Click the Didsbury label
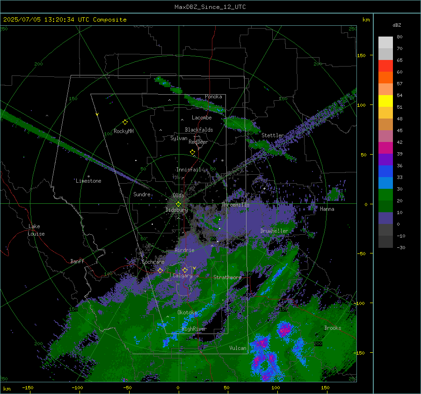Image resolution: width=421 pixels, height=394 pixels. pos(177,210)
